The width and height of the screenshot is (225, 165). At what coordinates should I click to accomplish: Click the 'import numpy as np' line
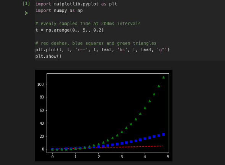pyautogui.click(x=59, y=11)
